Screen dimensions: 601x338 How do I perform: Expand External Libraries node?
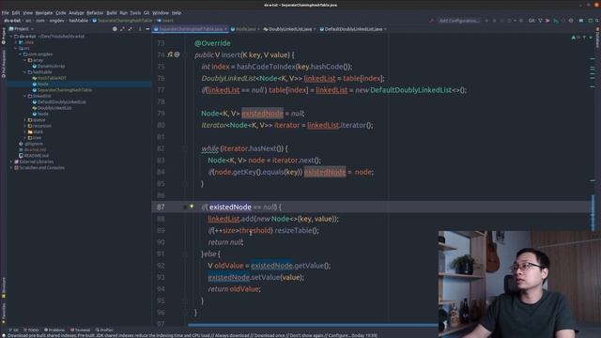(11, 161)
